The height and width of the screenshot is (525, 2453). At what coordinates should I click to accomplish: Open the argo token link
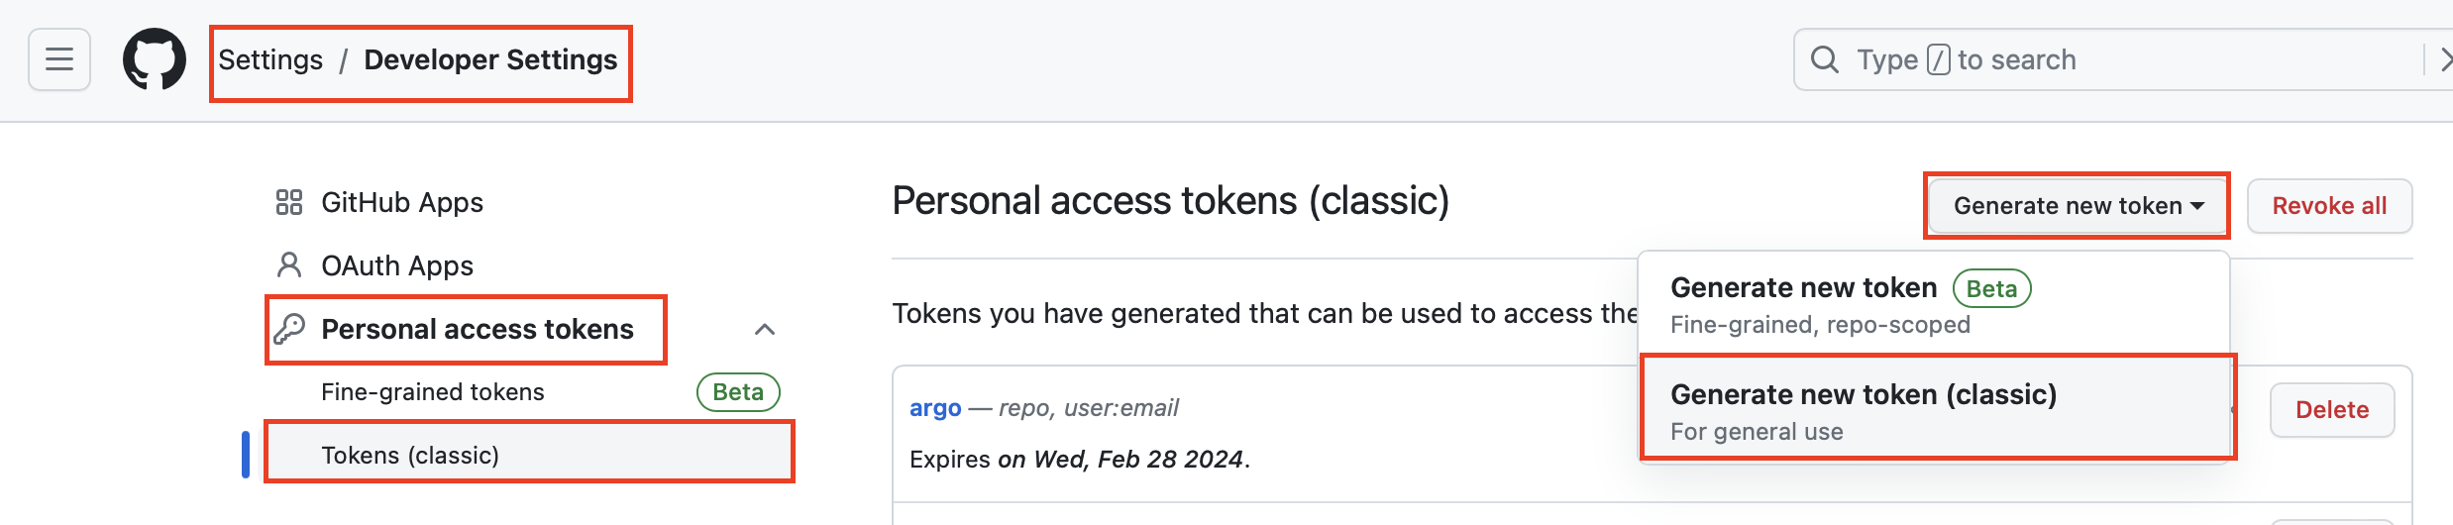(935, 408)
